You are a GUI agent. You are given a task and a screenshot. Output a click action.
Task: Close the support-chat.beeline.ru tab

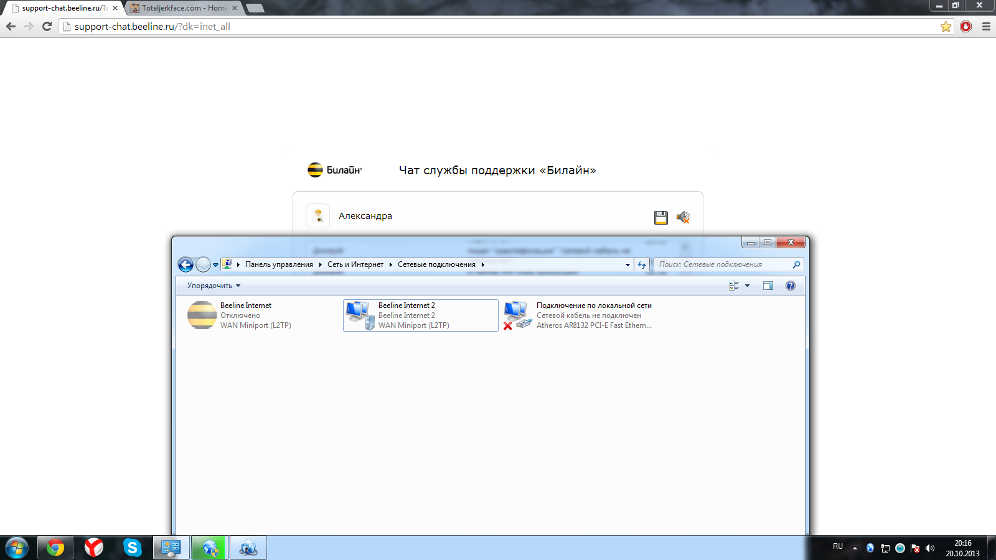coord(115,8)
